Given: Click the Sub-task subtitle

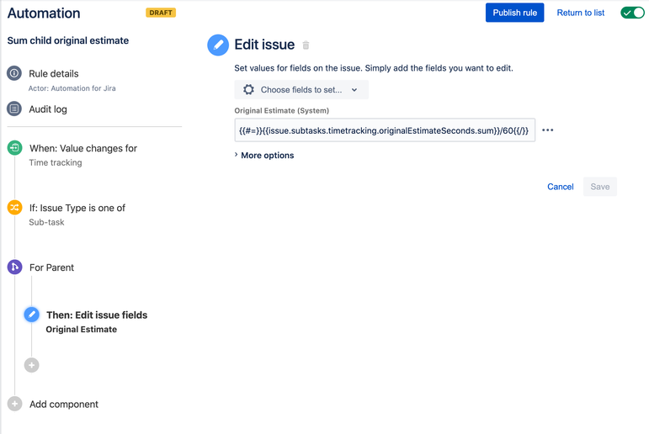Looking at the screenshot, I should pyautogui.click(x=46, y=222).
